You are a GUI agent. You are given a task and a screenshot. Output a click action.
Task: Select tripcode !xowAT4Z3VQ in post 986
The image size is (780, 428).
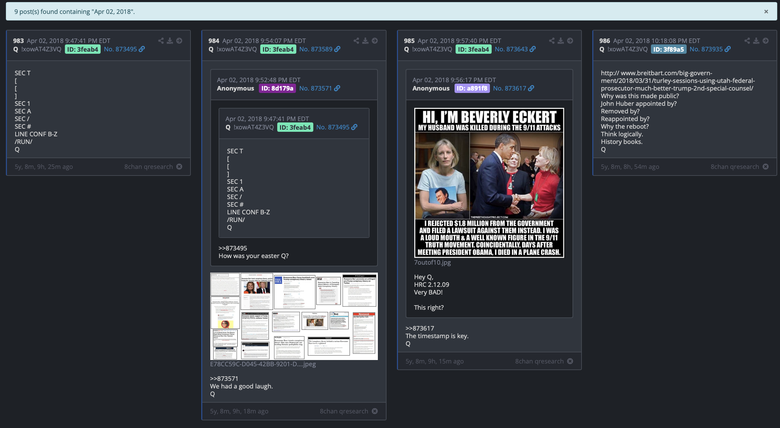[x=627, y=49]
